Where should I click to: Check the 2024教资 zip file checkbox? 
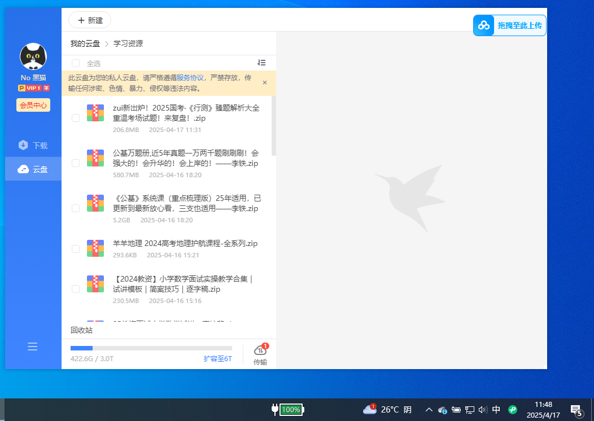76,289
